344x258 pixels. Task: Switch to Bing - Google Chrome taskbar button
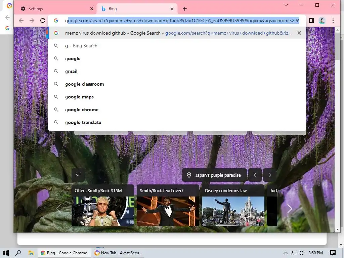[x=64, y=253]
